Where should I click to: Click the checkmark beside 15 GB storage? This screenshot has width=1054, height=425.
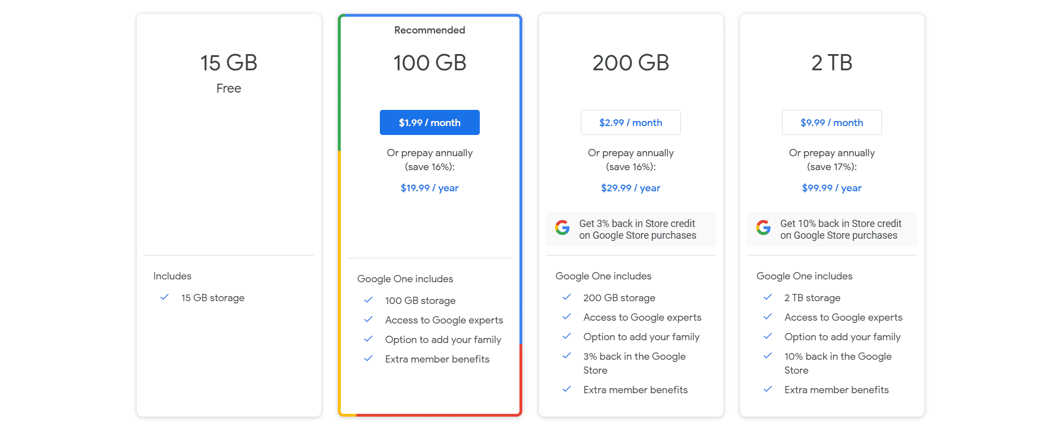click(165, 297)
